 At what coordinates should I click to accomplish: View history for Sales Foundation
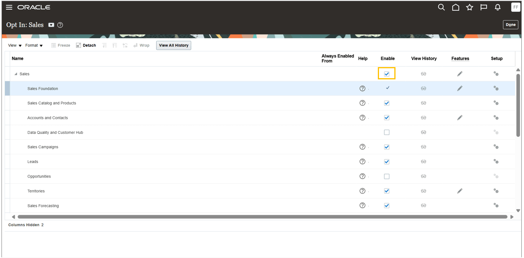pyautogui.click(x=423, y=89)
